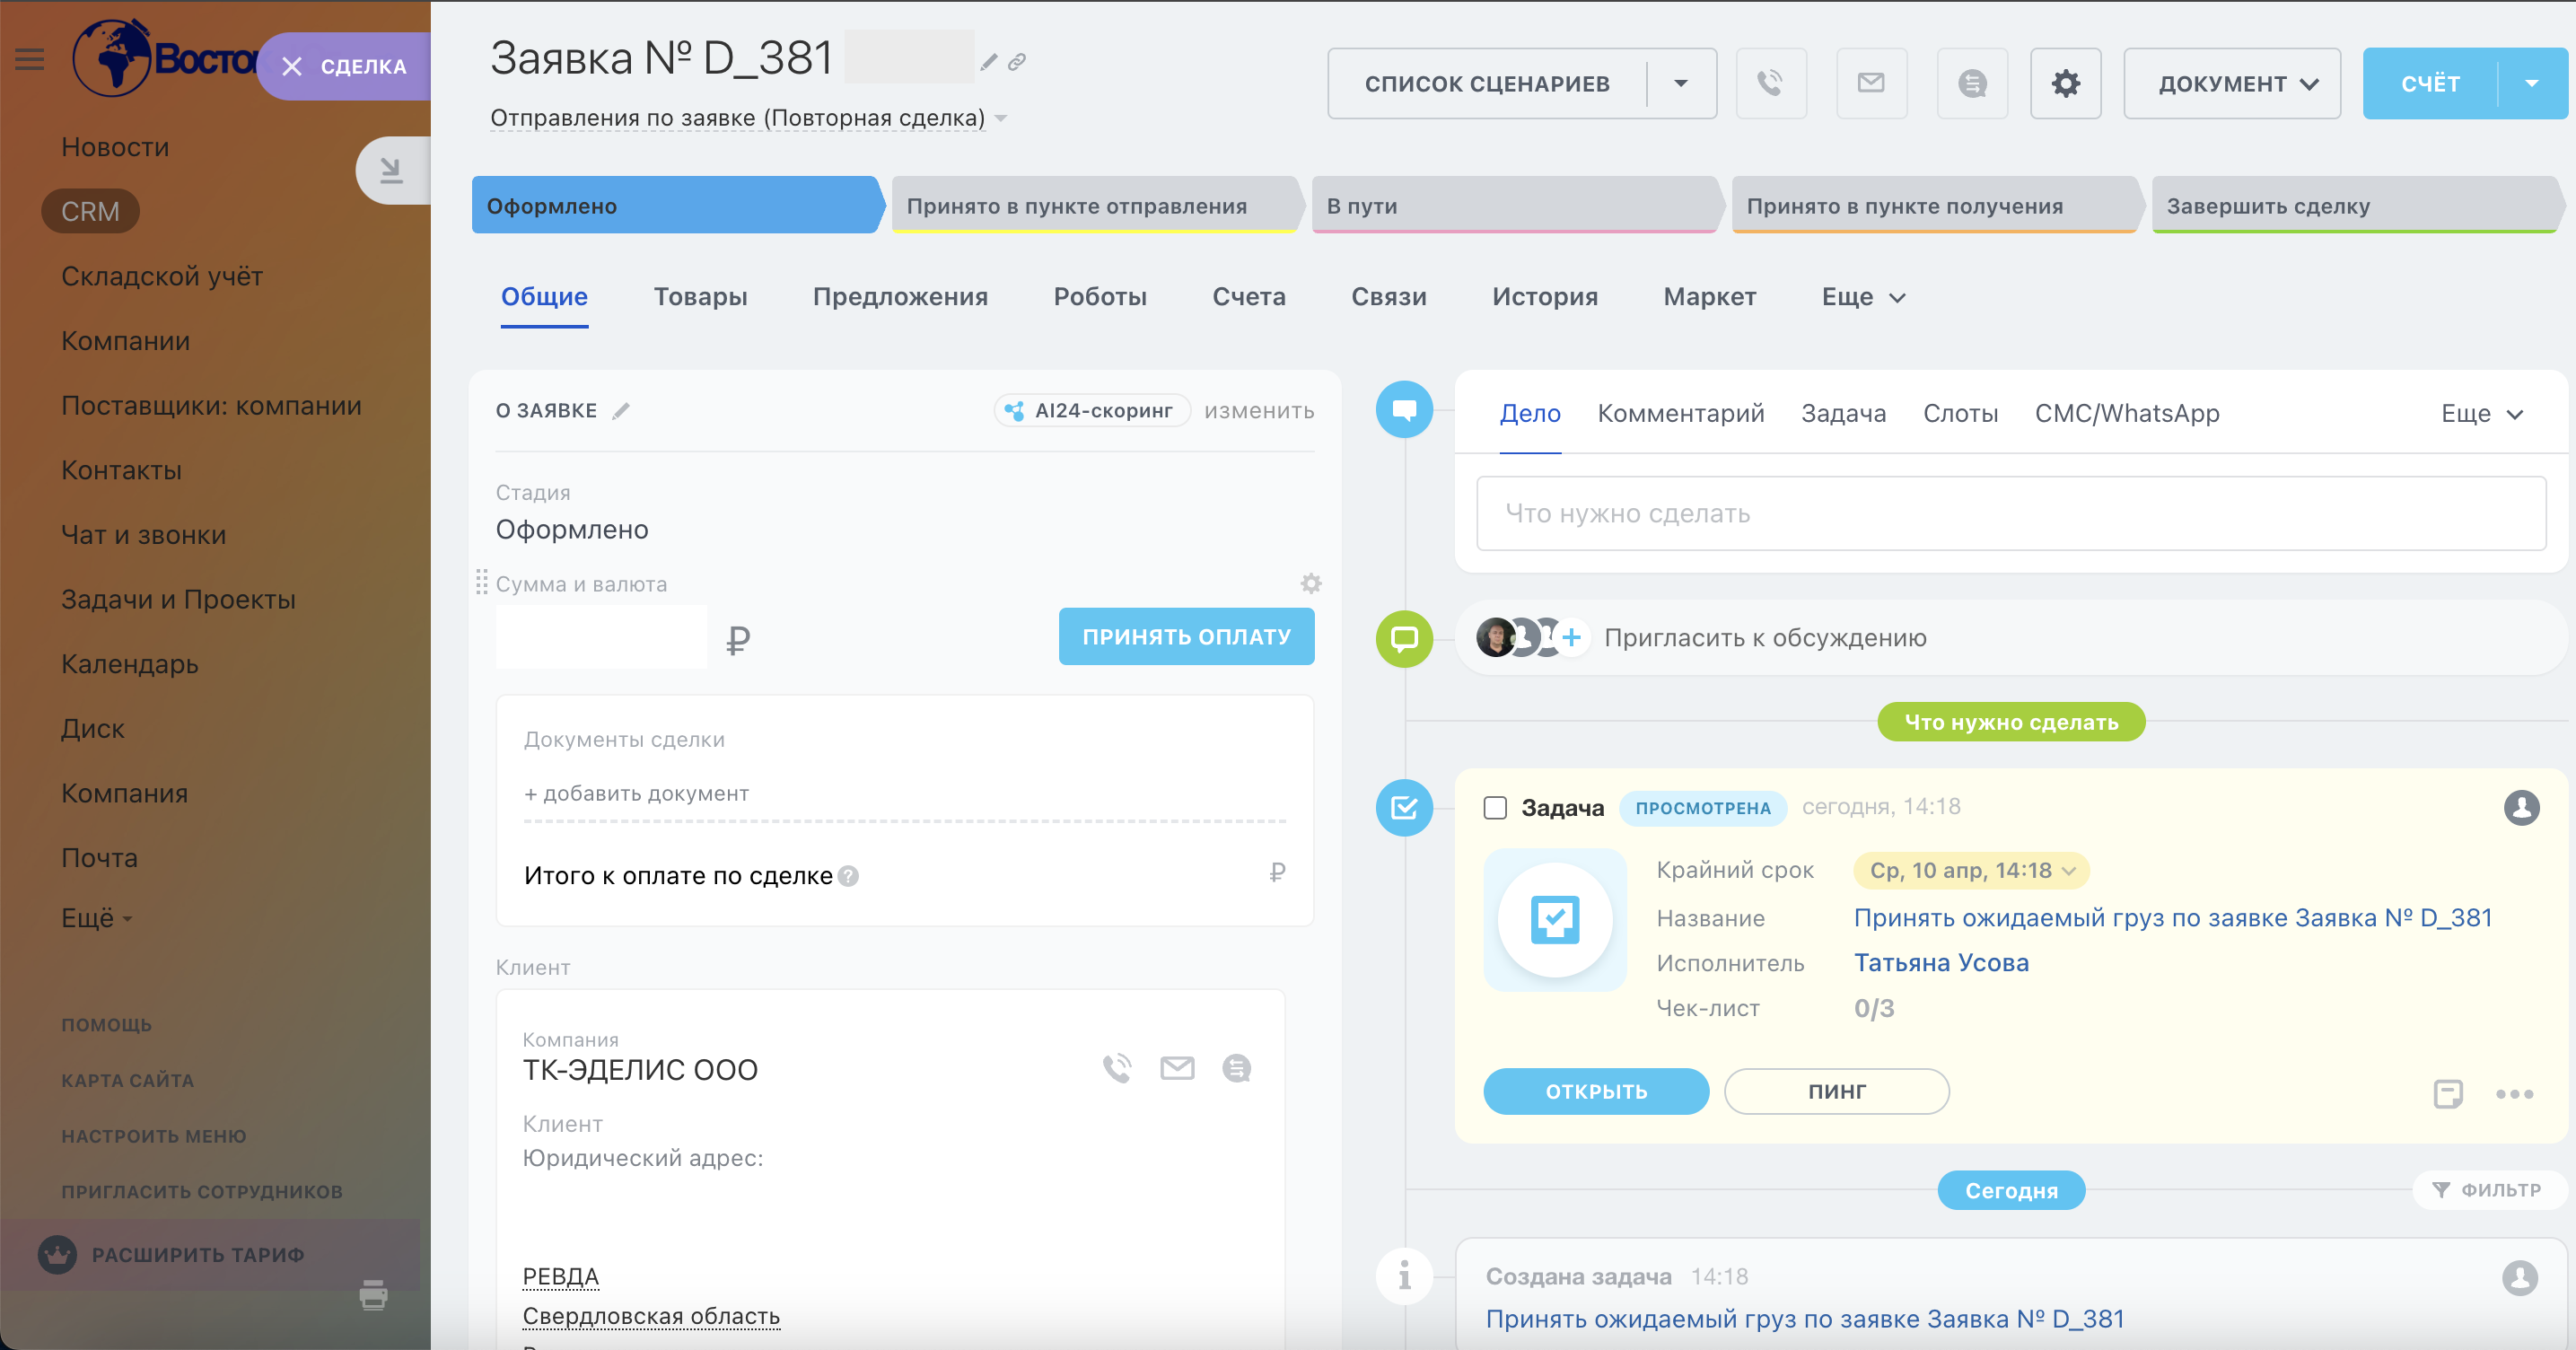
Task: Set the stage to Принято в пункте отправления
Action: [1094, 206]
